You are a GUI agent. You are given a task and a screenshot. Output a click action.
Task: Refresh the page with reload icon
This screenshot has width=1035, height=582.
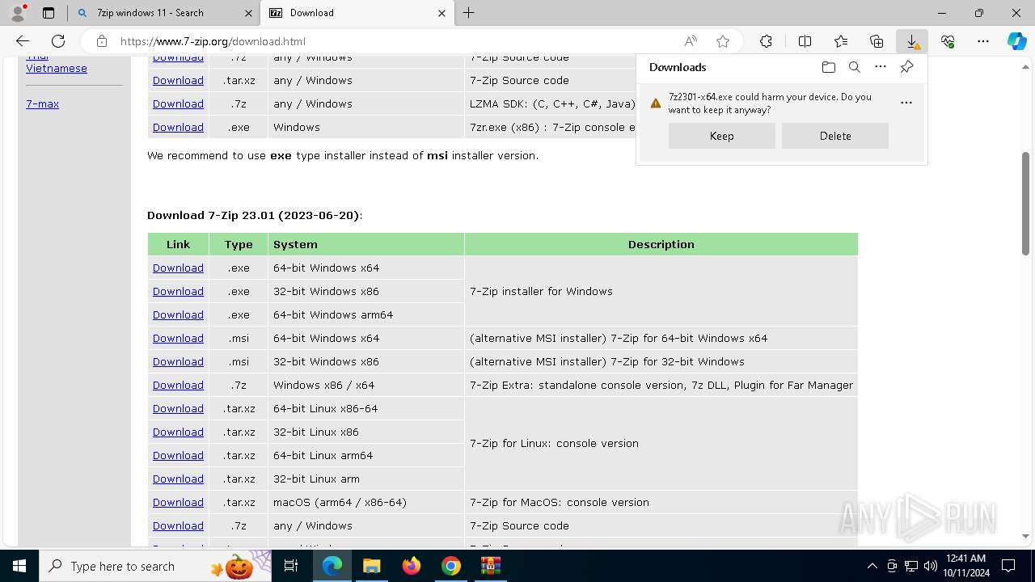coord(58,41)
